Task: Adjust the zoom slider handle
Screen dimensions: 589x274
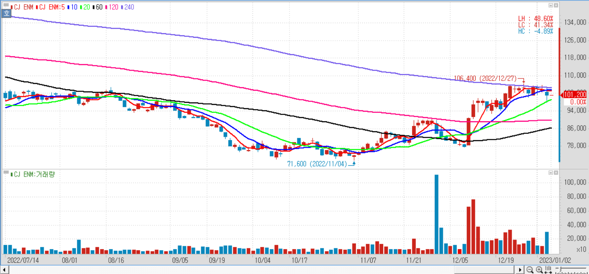Action: coord(560,269)
